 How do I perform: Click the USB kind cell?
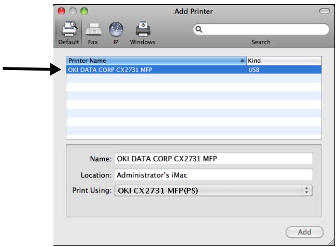(254, 70)
